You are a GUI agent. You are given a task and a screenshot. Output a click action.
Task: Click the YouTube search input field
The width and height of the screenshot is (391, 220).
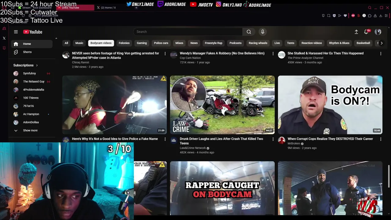click(188, 32)
